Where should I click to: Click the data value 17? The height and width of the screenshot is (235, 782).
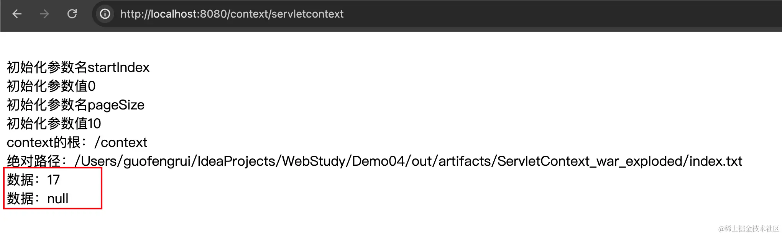[x=53, y=180]
